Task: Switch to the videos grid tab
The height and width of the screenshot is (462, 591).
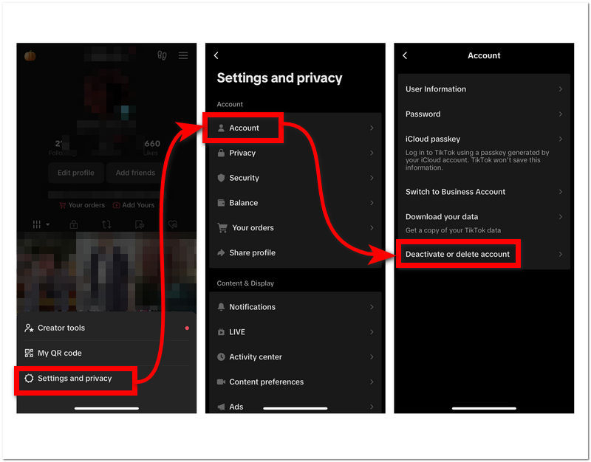Action: pyautogui.click(x=41, y=225)
